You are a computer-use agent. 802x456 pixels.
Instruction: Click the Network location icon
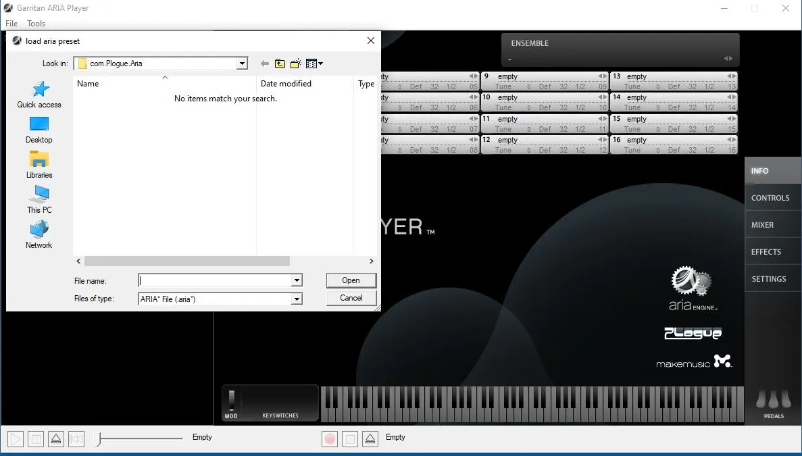click(39, 234)
